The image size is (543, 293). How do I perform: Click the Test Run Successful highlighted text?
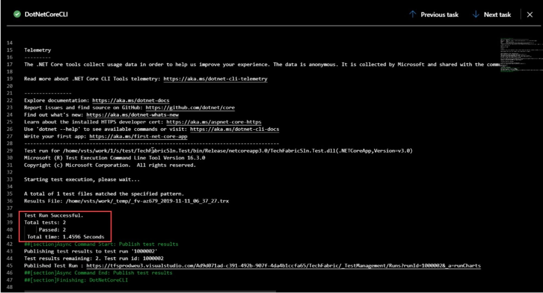53,215
